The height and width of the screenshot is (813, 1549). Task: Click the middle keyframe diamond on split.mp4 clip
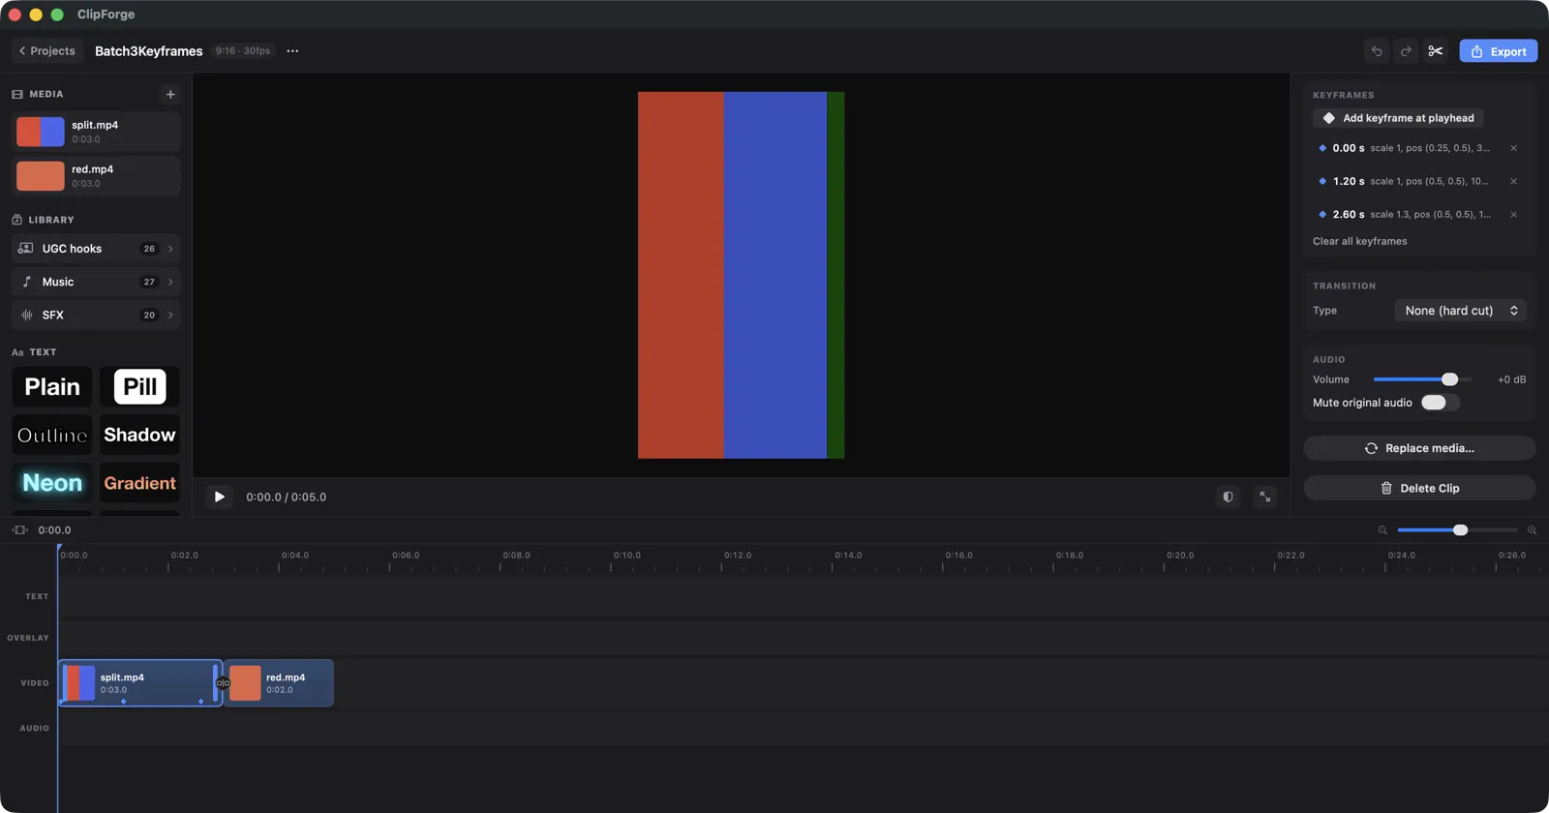pyautogui.click(x=123, y=702)
